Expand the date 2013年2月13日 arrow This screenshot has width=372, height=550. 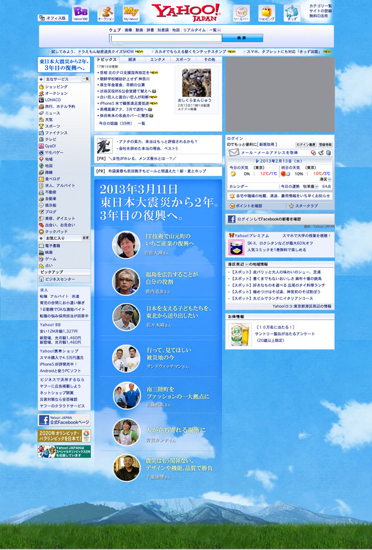(257, 161)
